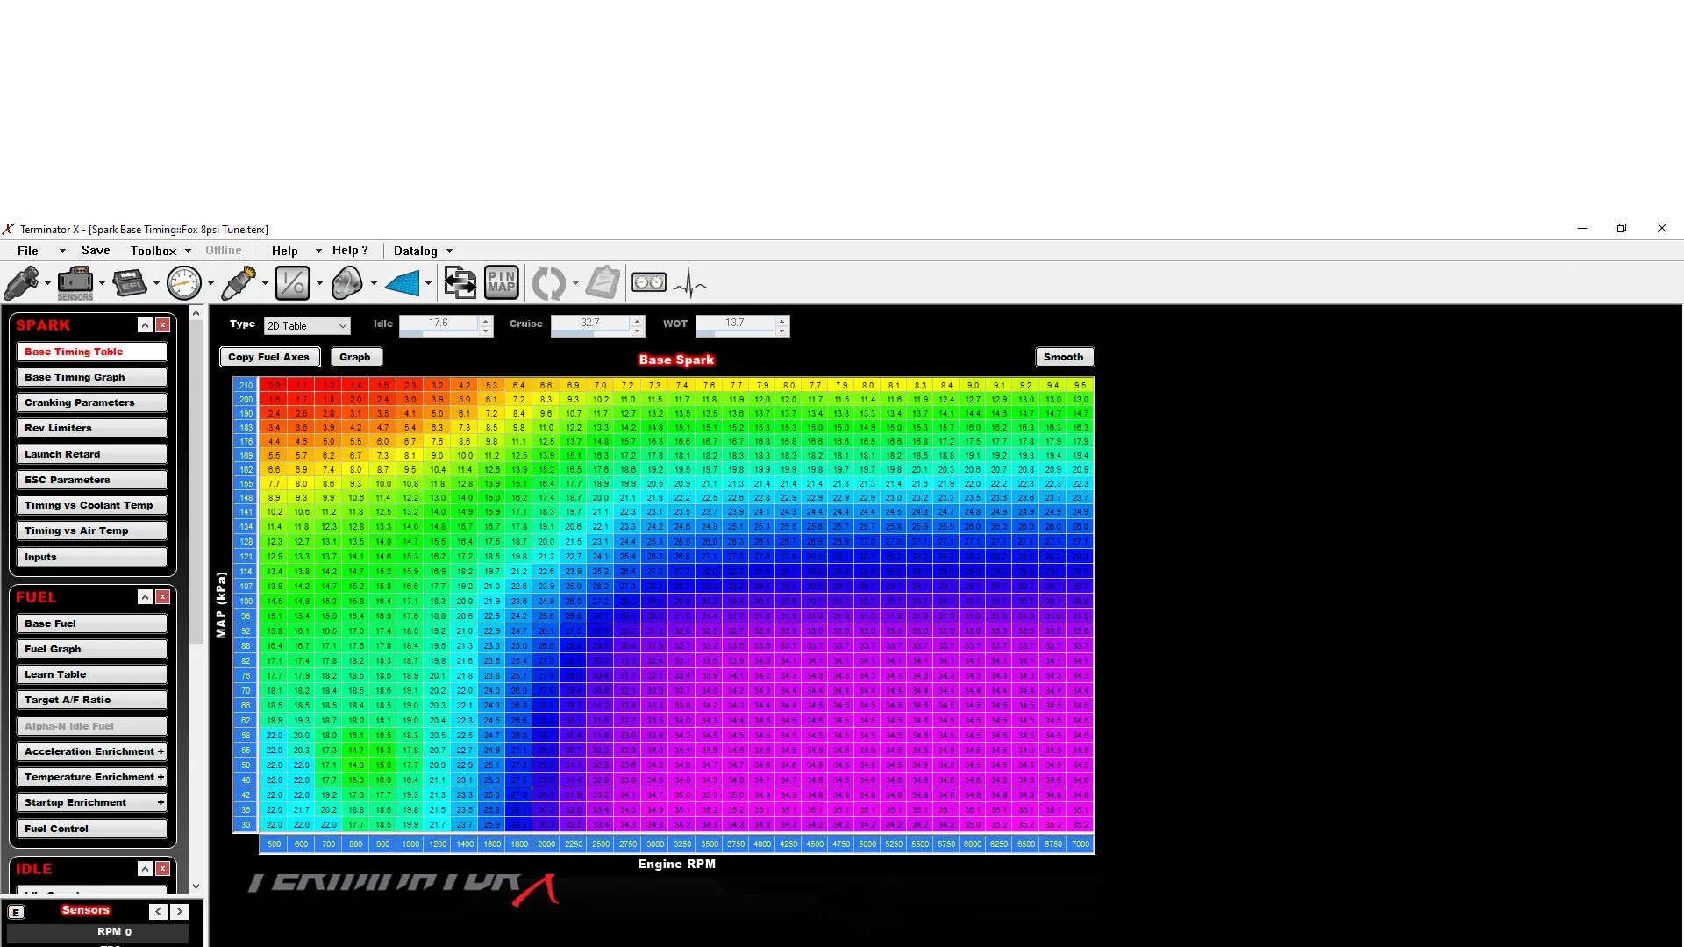Click the Holley EFI ECU icon
Screen dimensions: 1684x947
pos(130,283)
